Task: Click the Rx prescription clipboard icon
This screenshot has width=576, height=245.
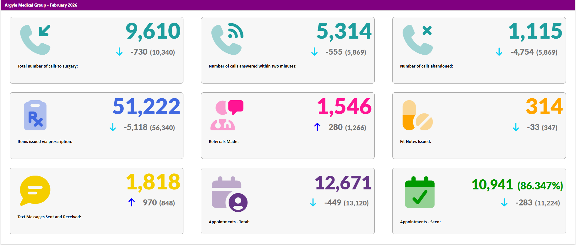Action: 35,115
